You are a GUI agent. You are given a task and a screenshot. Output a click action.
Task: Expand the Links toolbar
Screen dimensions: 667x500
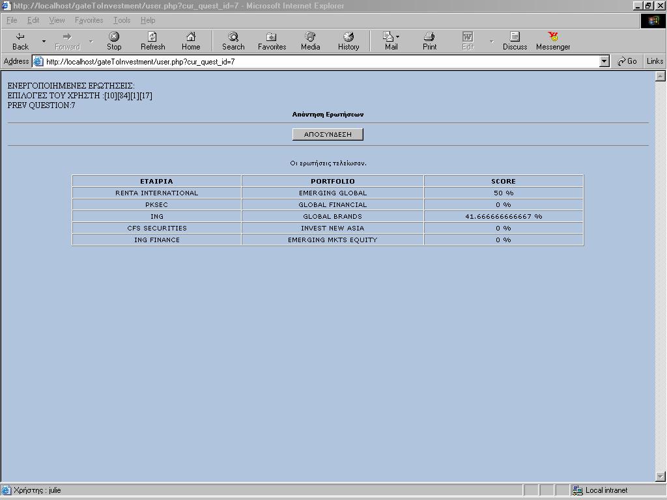point(655,61)
